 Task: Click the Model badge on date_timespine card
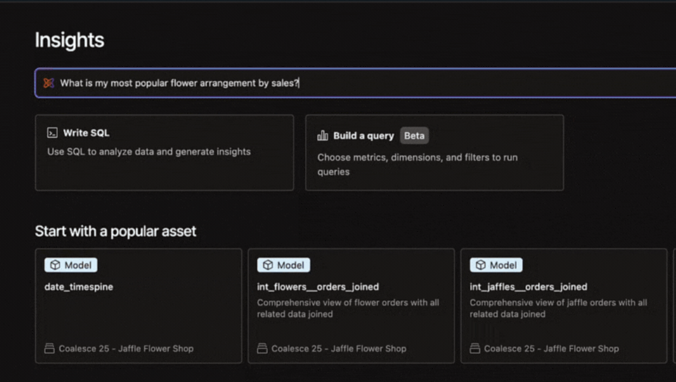[x=71, y=265]
